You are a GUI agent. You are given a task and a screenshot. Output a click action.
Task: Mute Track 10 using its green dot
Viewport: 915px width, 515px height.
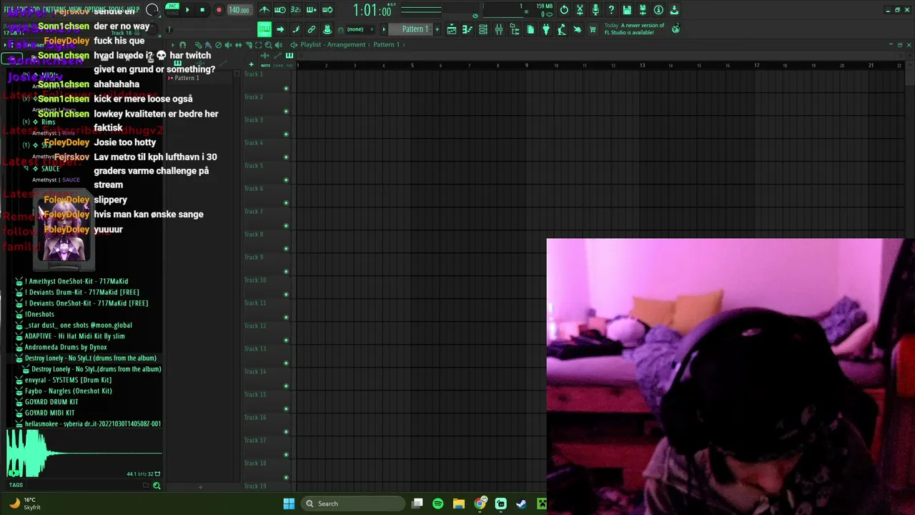(286, 295)
